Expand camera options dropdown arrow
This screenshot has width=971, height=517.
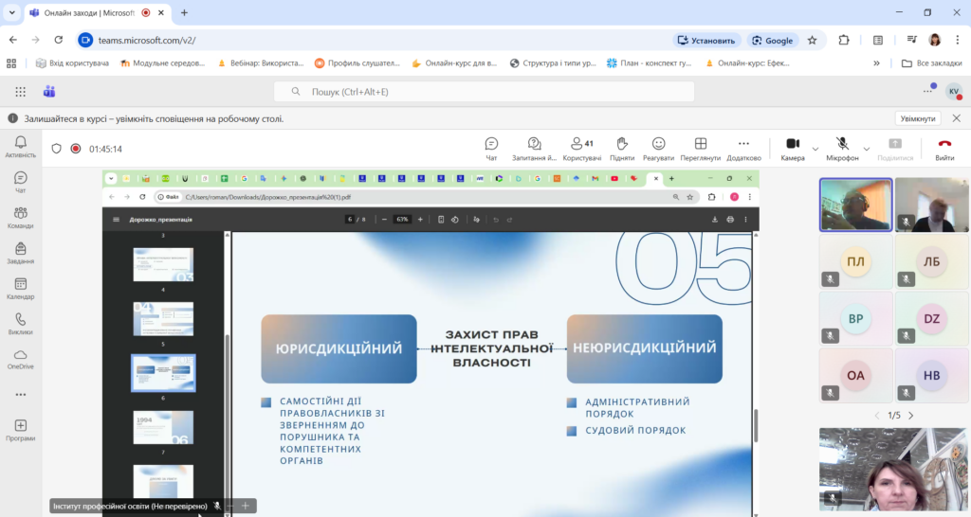(815, 149)
